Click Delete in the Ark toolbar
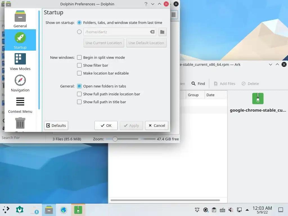This screenshot has height=216, width=288. pos(250,84)
